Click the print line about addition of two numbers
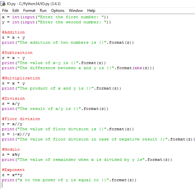Screen dimensions: 195x189 (x=68, y=43)
